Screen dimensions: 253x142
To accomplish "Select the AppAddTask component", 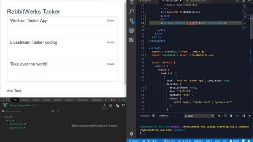I will [x=17, y=128].
